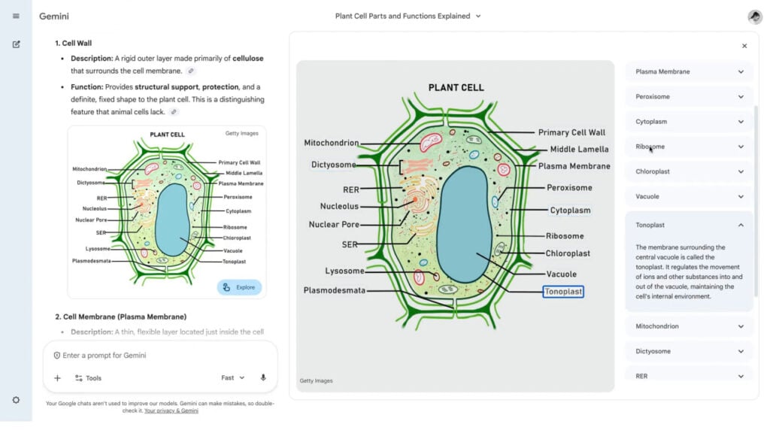This screenshot has height=433, width=770.
Task: Click the plus icon to add files
Action: tap(57, 378)
